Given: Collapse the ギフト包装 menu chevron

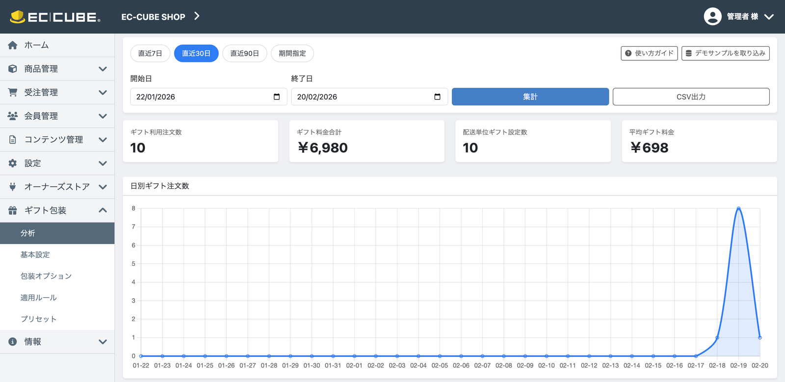Looking at the screenshot, I should [103, 210].
